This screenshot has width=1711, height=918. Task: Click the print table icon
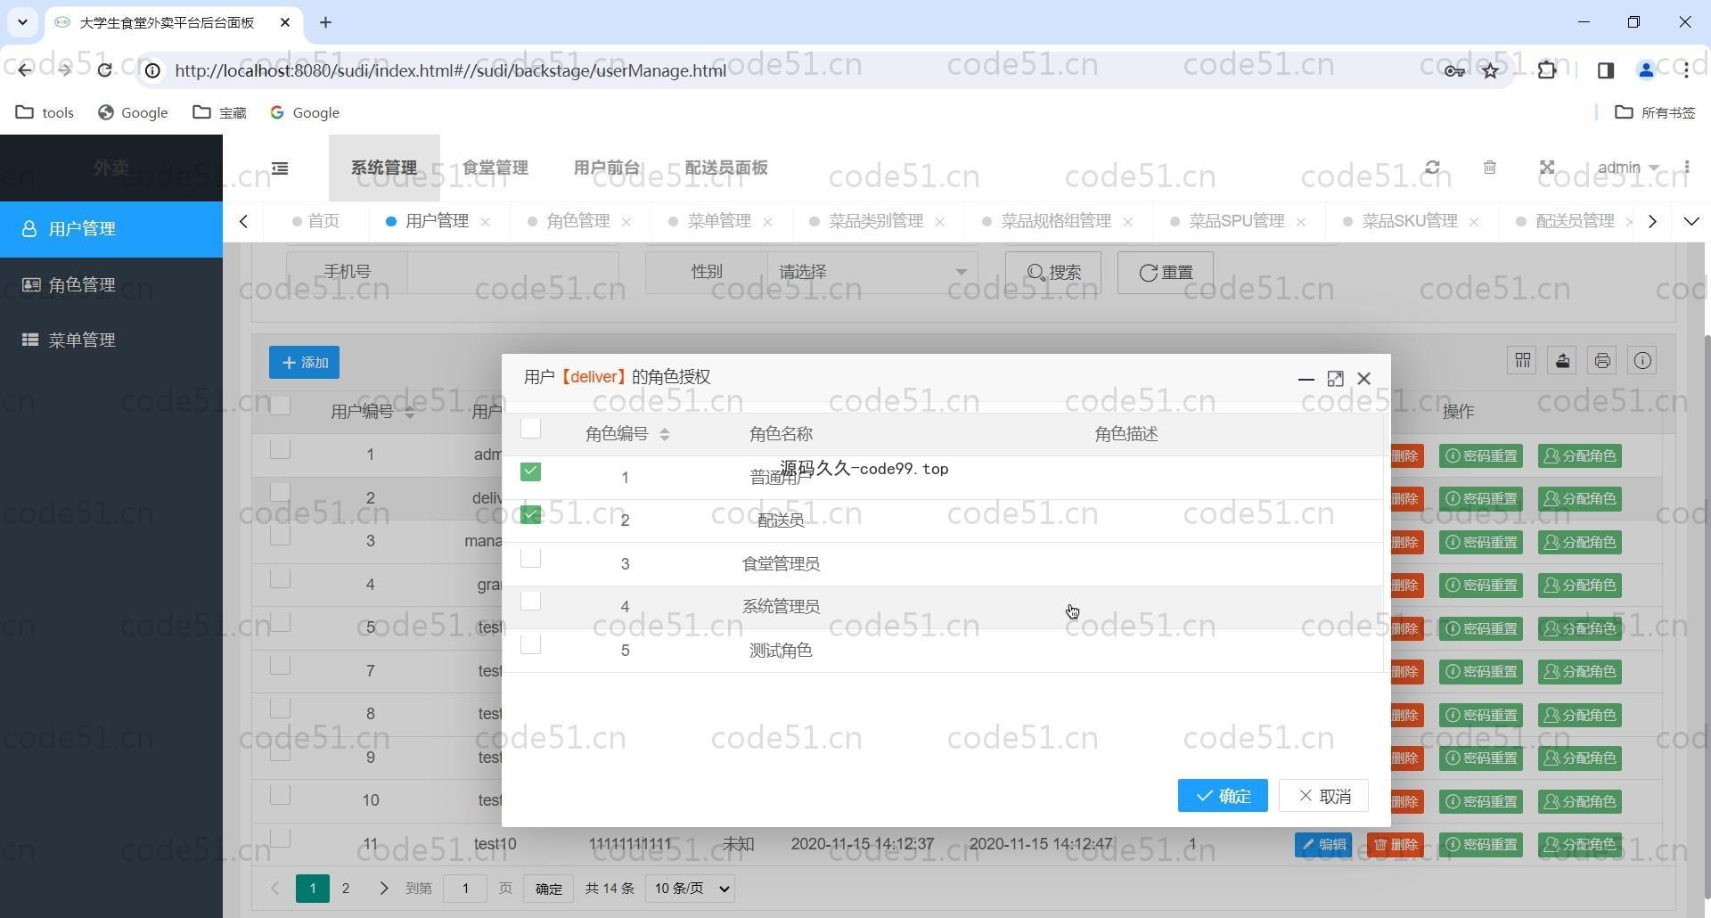coord(1602,360)
